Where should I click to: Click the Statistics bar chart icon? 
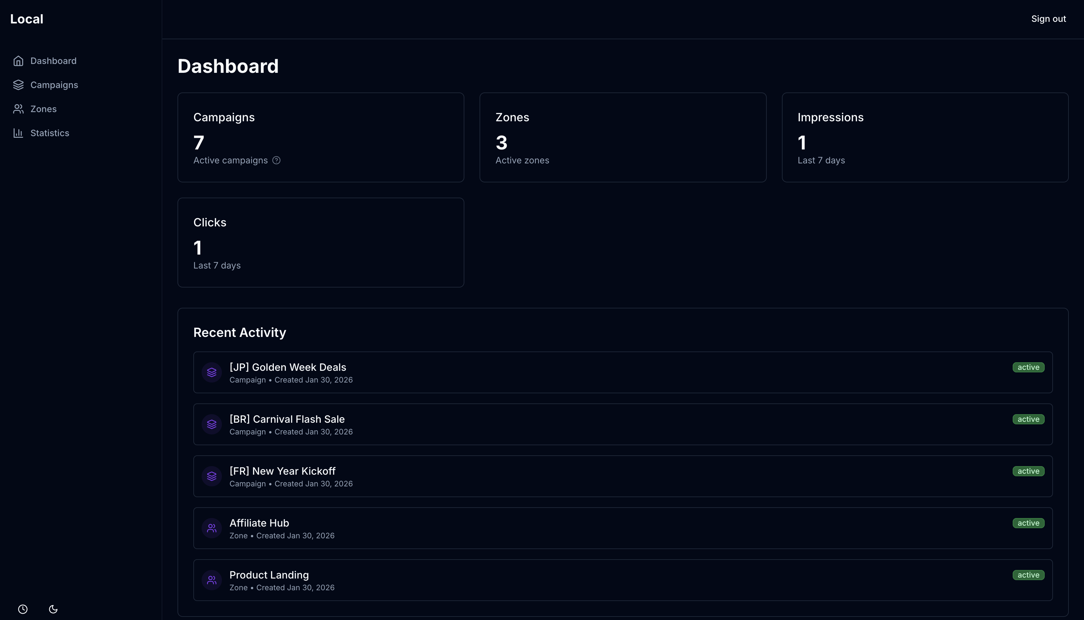pos(18,133)
